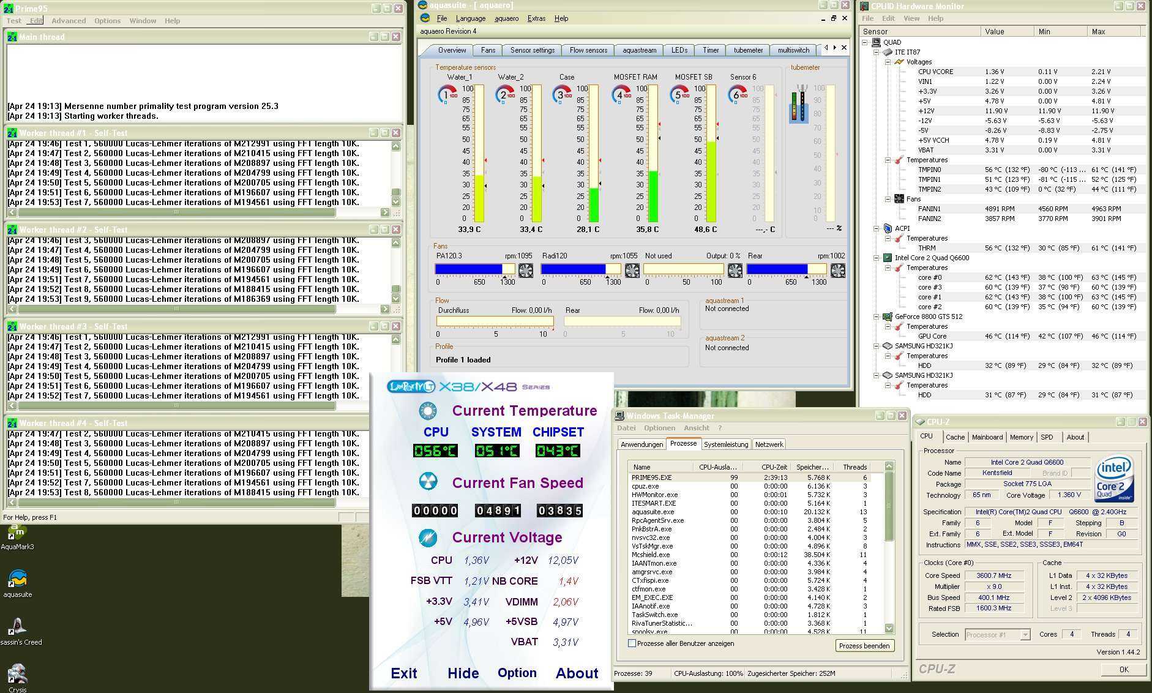The image size is (1152, 693).
Task: Open the Advanced menu in Prime95
Action: (69, 21)
